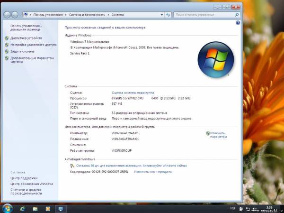284x213 pixels.
Task: Open Дополнительные параметры системы
Action: point(32,60)
